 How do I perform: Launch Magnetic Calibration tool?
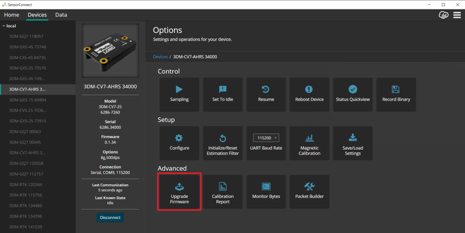309,143
